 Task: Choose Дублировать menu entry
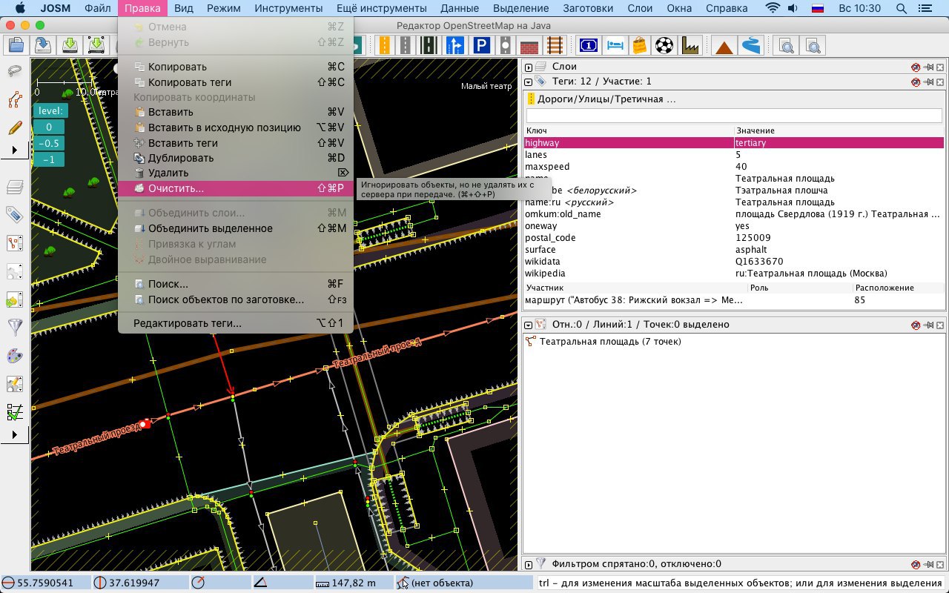[x=236, y=158]
